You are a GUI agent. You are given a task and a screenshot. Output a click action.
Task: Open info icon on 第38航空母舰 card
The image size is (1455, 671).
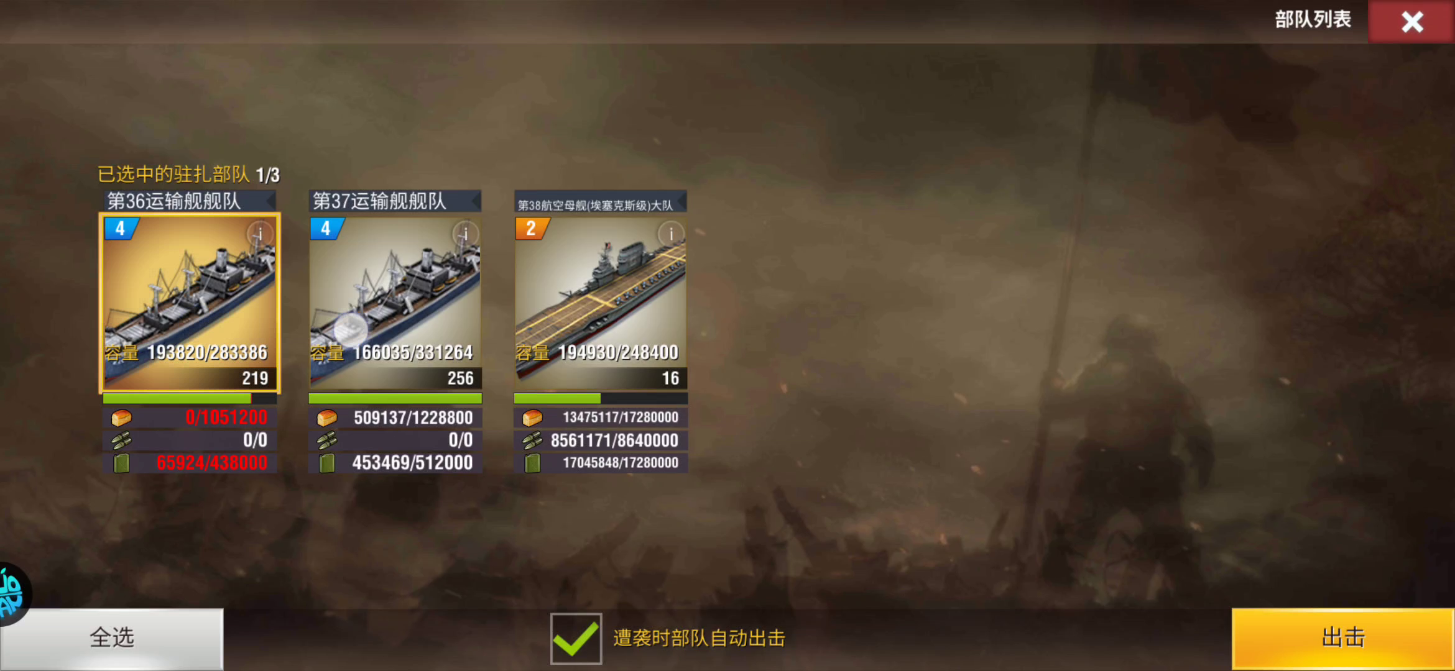click(671, 234)
